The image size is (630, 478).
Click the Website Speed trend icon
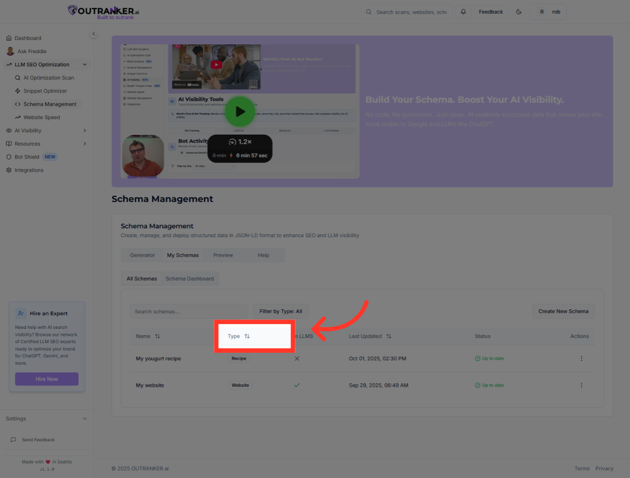click(18, 117)
